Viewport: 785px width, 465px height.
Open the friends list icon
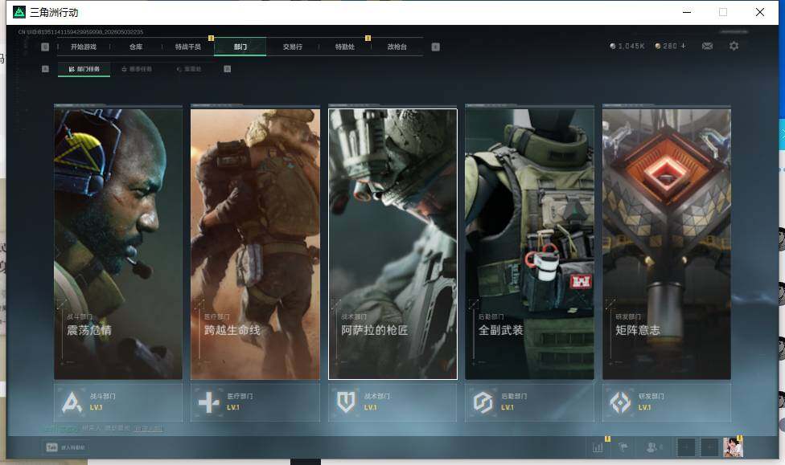[x=651, y=447]
